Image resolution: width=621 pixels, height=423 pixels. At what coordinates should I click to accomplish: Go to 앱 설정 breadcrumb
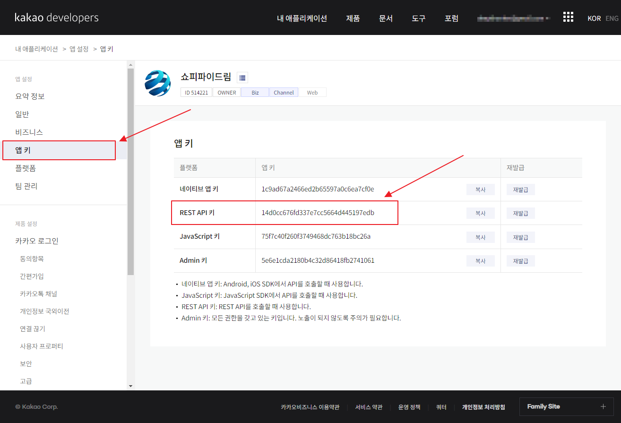79,49
